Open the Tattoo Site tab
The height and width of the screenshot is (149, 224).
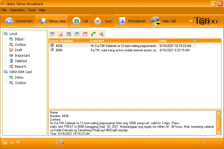pos(52,21)
